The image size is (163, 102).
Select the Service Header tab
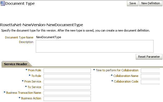pyautogui.click(x=15, y=64)
